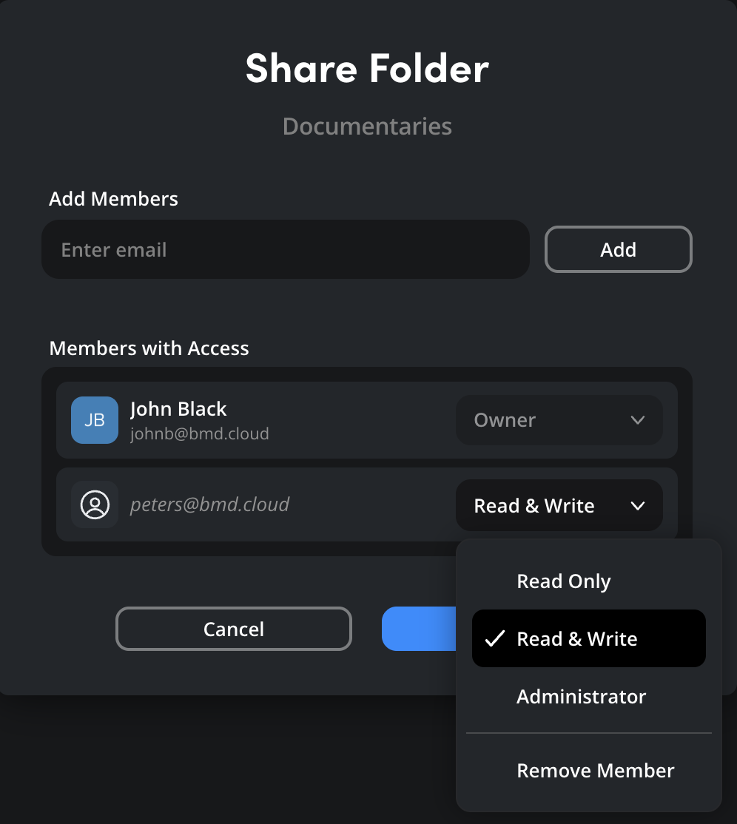Select Read Only from the permission menu
Image resolution: width=737 pixels, height=824 pixels.
coord(563,581)
